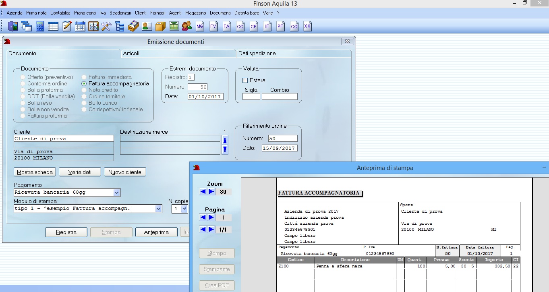Click the Data field in Estremi documento

tap(206, 97)
